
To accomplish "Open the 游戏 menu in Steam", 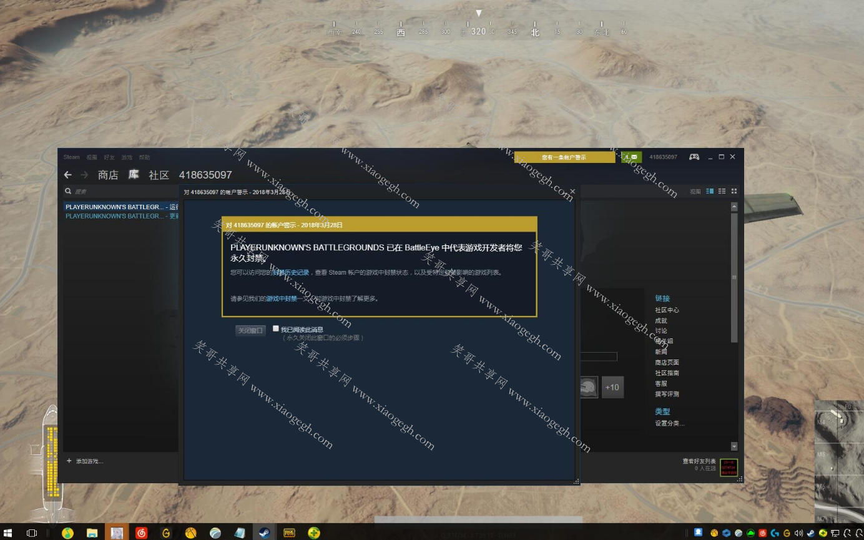I will [x=127, y=157].
